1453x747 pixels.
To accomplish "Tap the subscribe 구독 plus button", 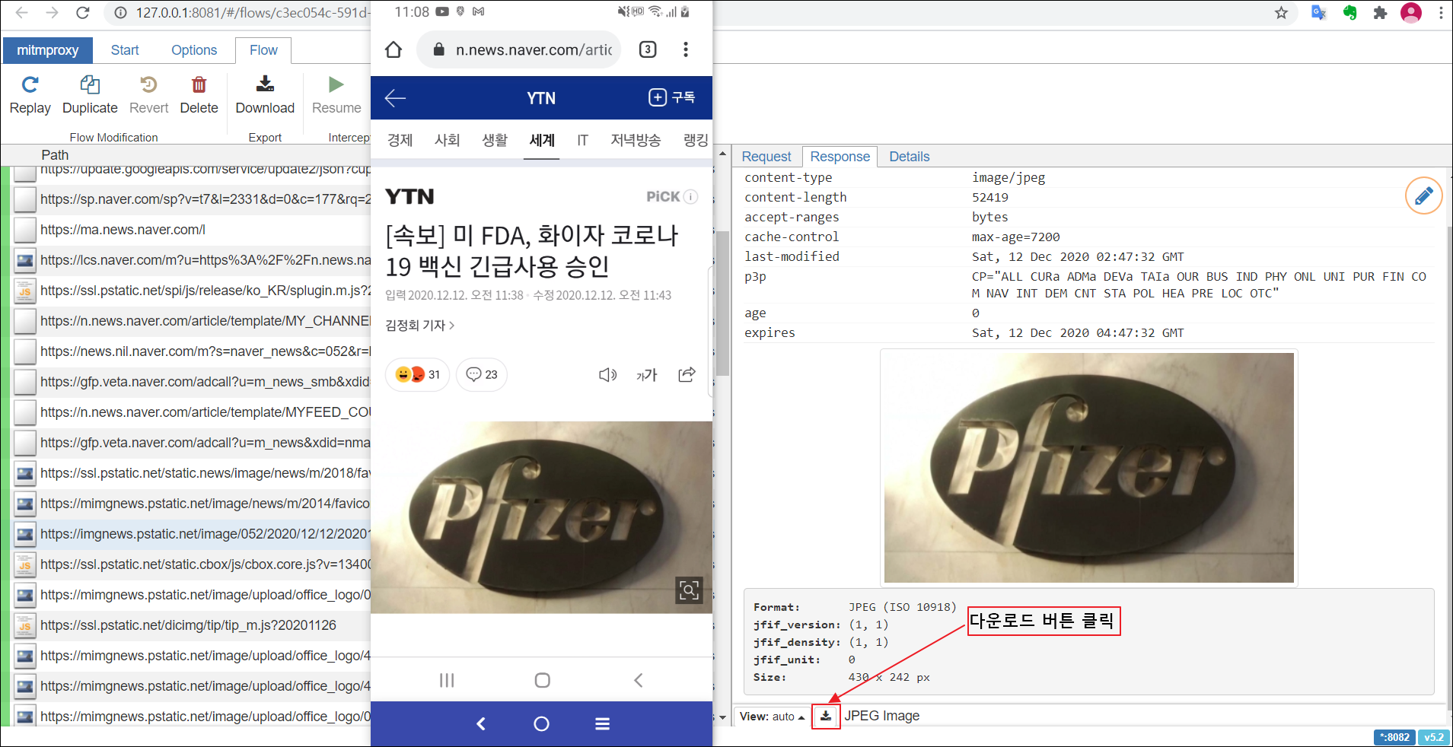I will [671, 97].
